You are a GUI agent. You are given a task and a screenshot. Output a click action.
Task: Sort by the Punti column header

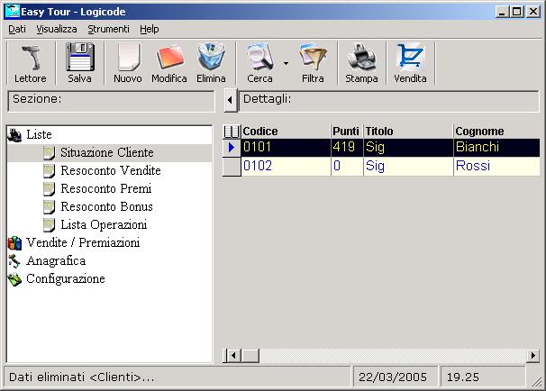click(347, 132)
